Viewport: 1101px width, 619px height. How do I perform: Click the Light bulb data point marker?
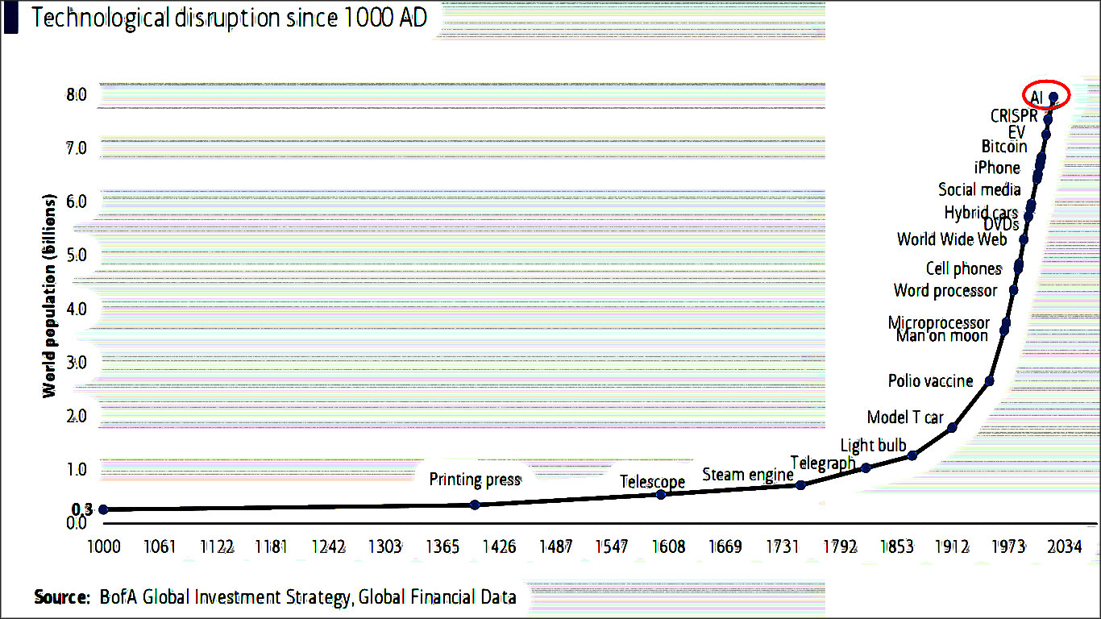pyautogui.click(x=911, y=455)
